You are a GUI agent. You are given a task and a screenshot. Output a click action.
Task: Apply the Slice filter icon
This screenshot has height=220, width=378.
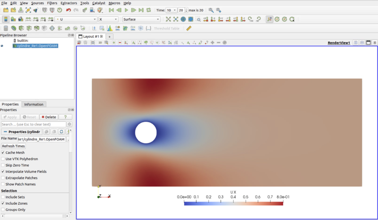pos(29,28)
